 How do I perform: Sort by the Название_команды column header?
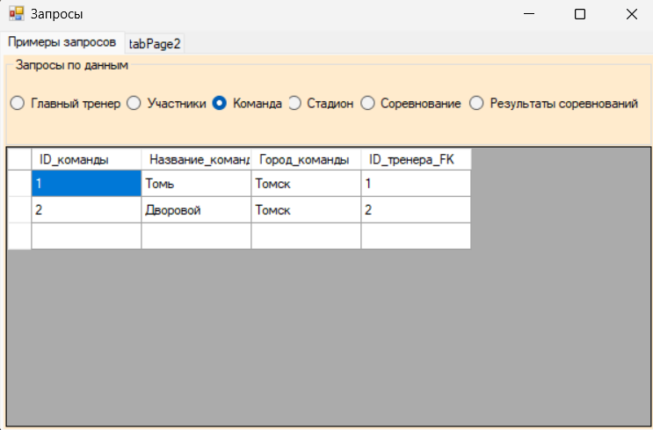pyautogui.click(x=196, y=159)
